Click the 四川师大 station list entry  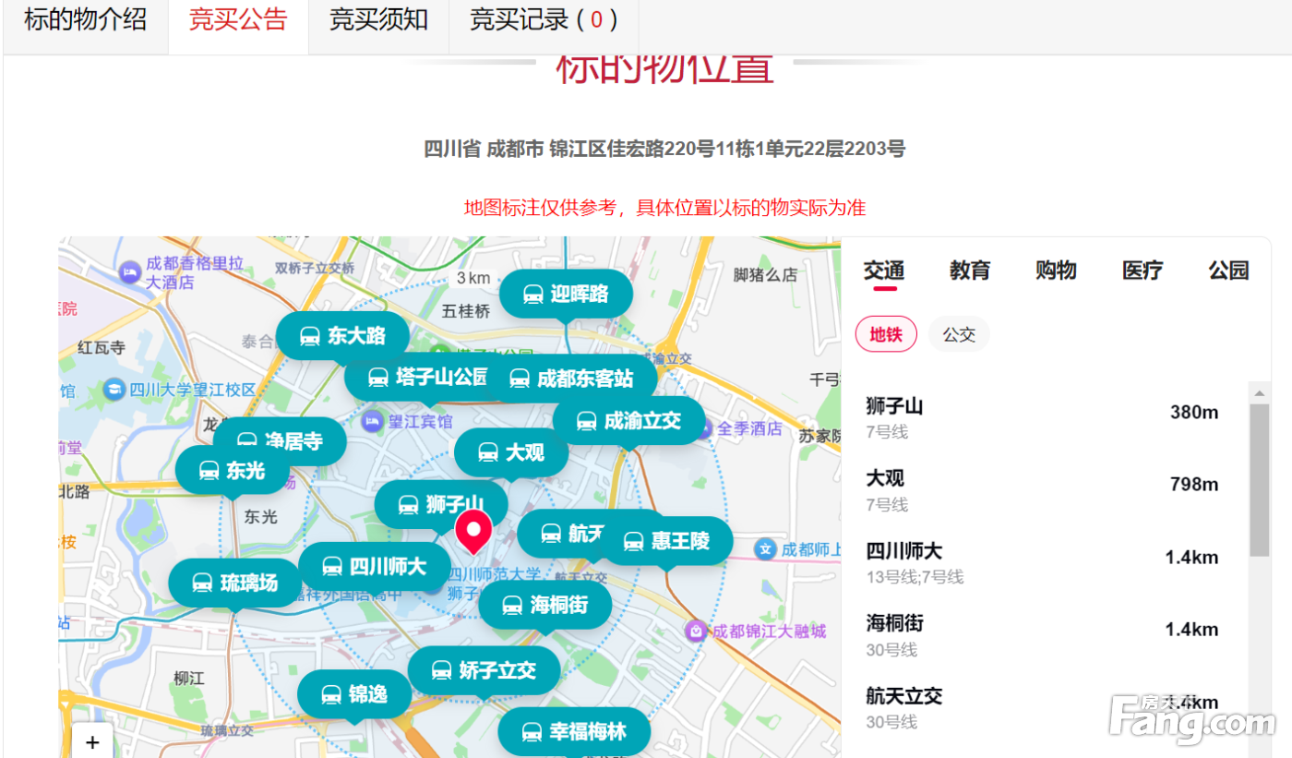[x=1041, y=562]
